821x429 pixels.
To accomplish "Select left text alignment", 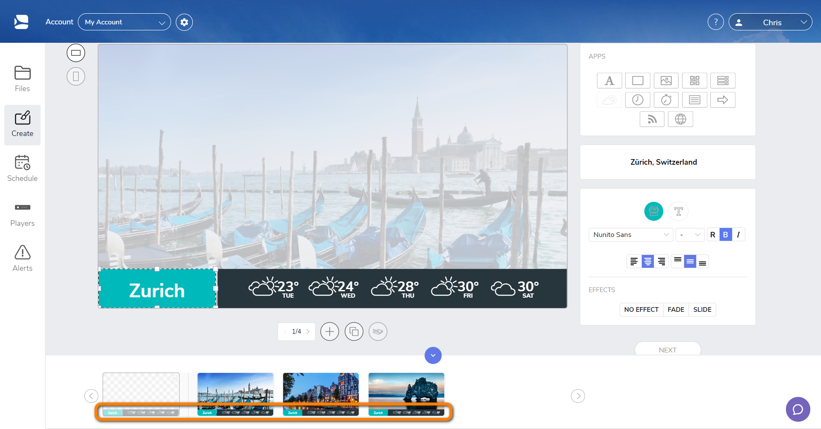I will click(x=634, y=261).
